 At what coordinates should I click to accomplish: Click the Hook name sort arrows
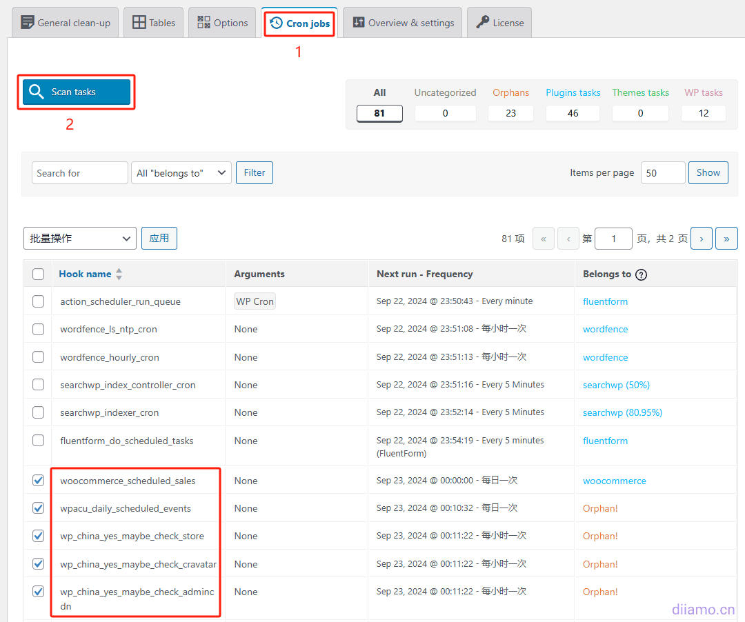click(x=119, y=274)
